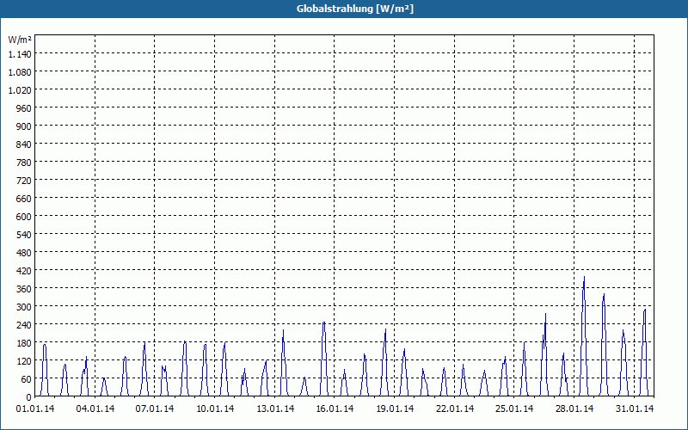Click the 720 y-axis value
688x430 pixels.
coord(25,181)
